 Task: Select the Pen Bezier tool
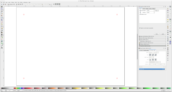pos(2,30)
